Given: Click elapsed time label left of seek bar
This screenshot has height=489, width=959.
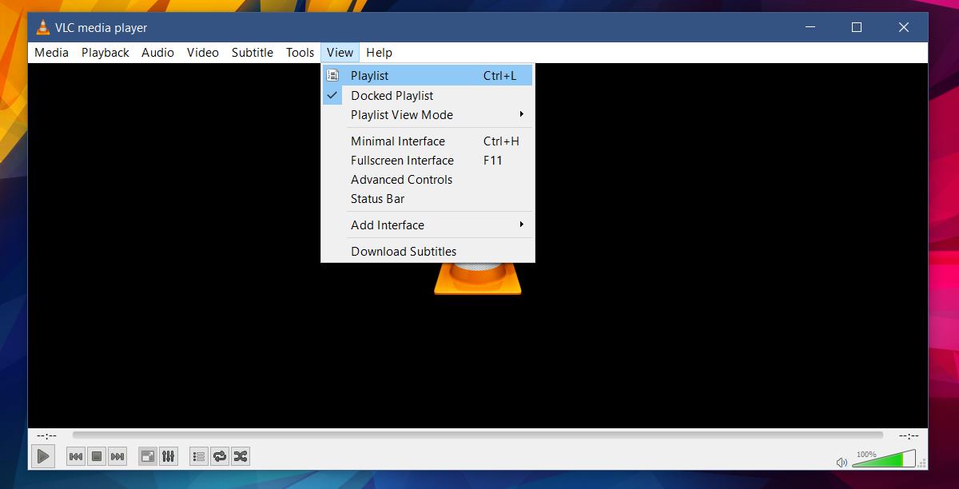Looking at the screenshot, I should [47, 435].
